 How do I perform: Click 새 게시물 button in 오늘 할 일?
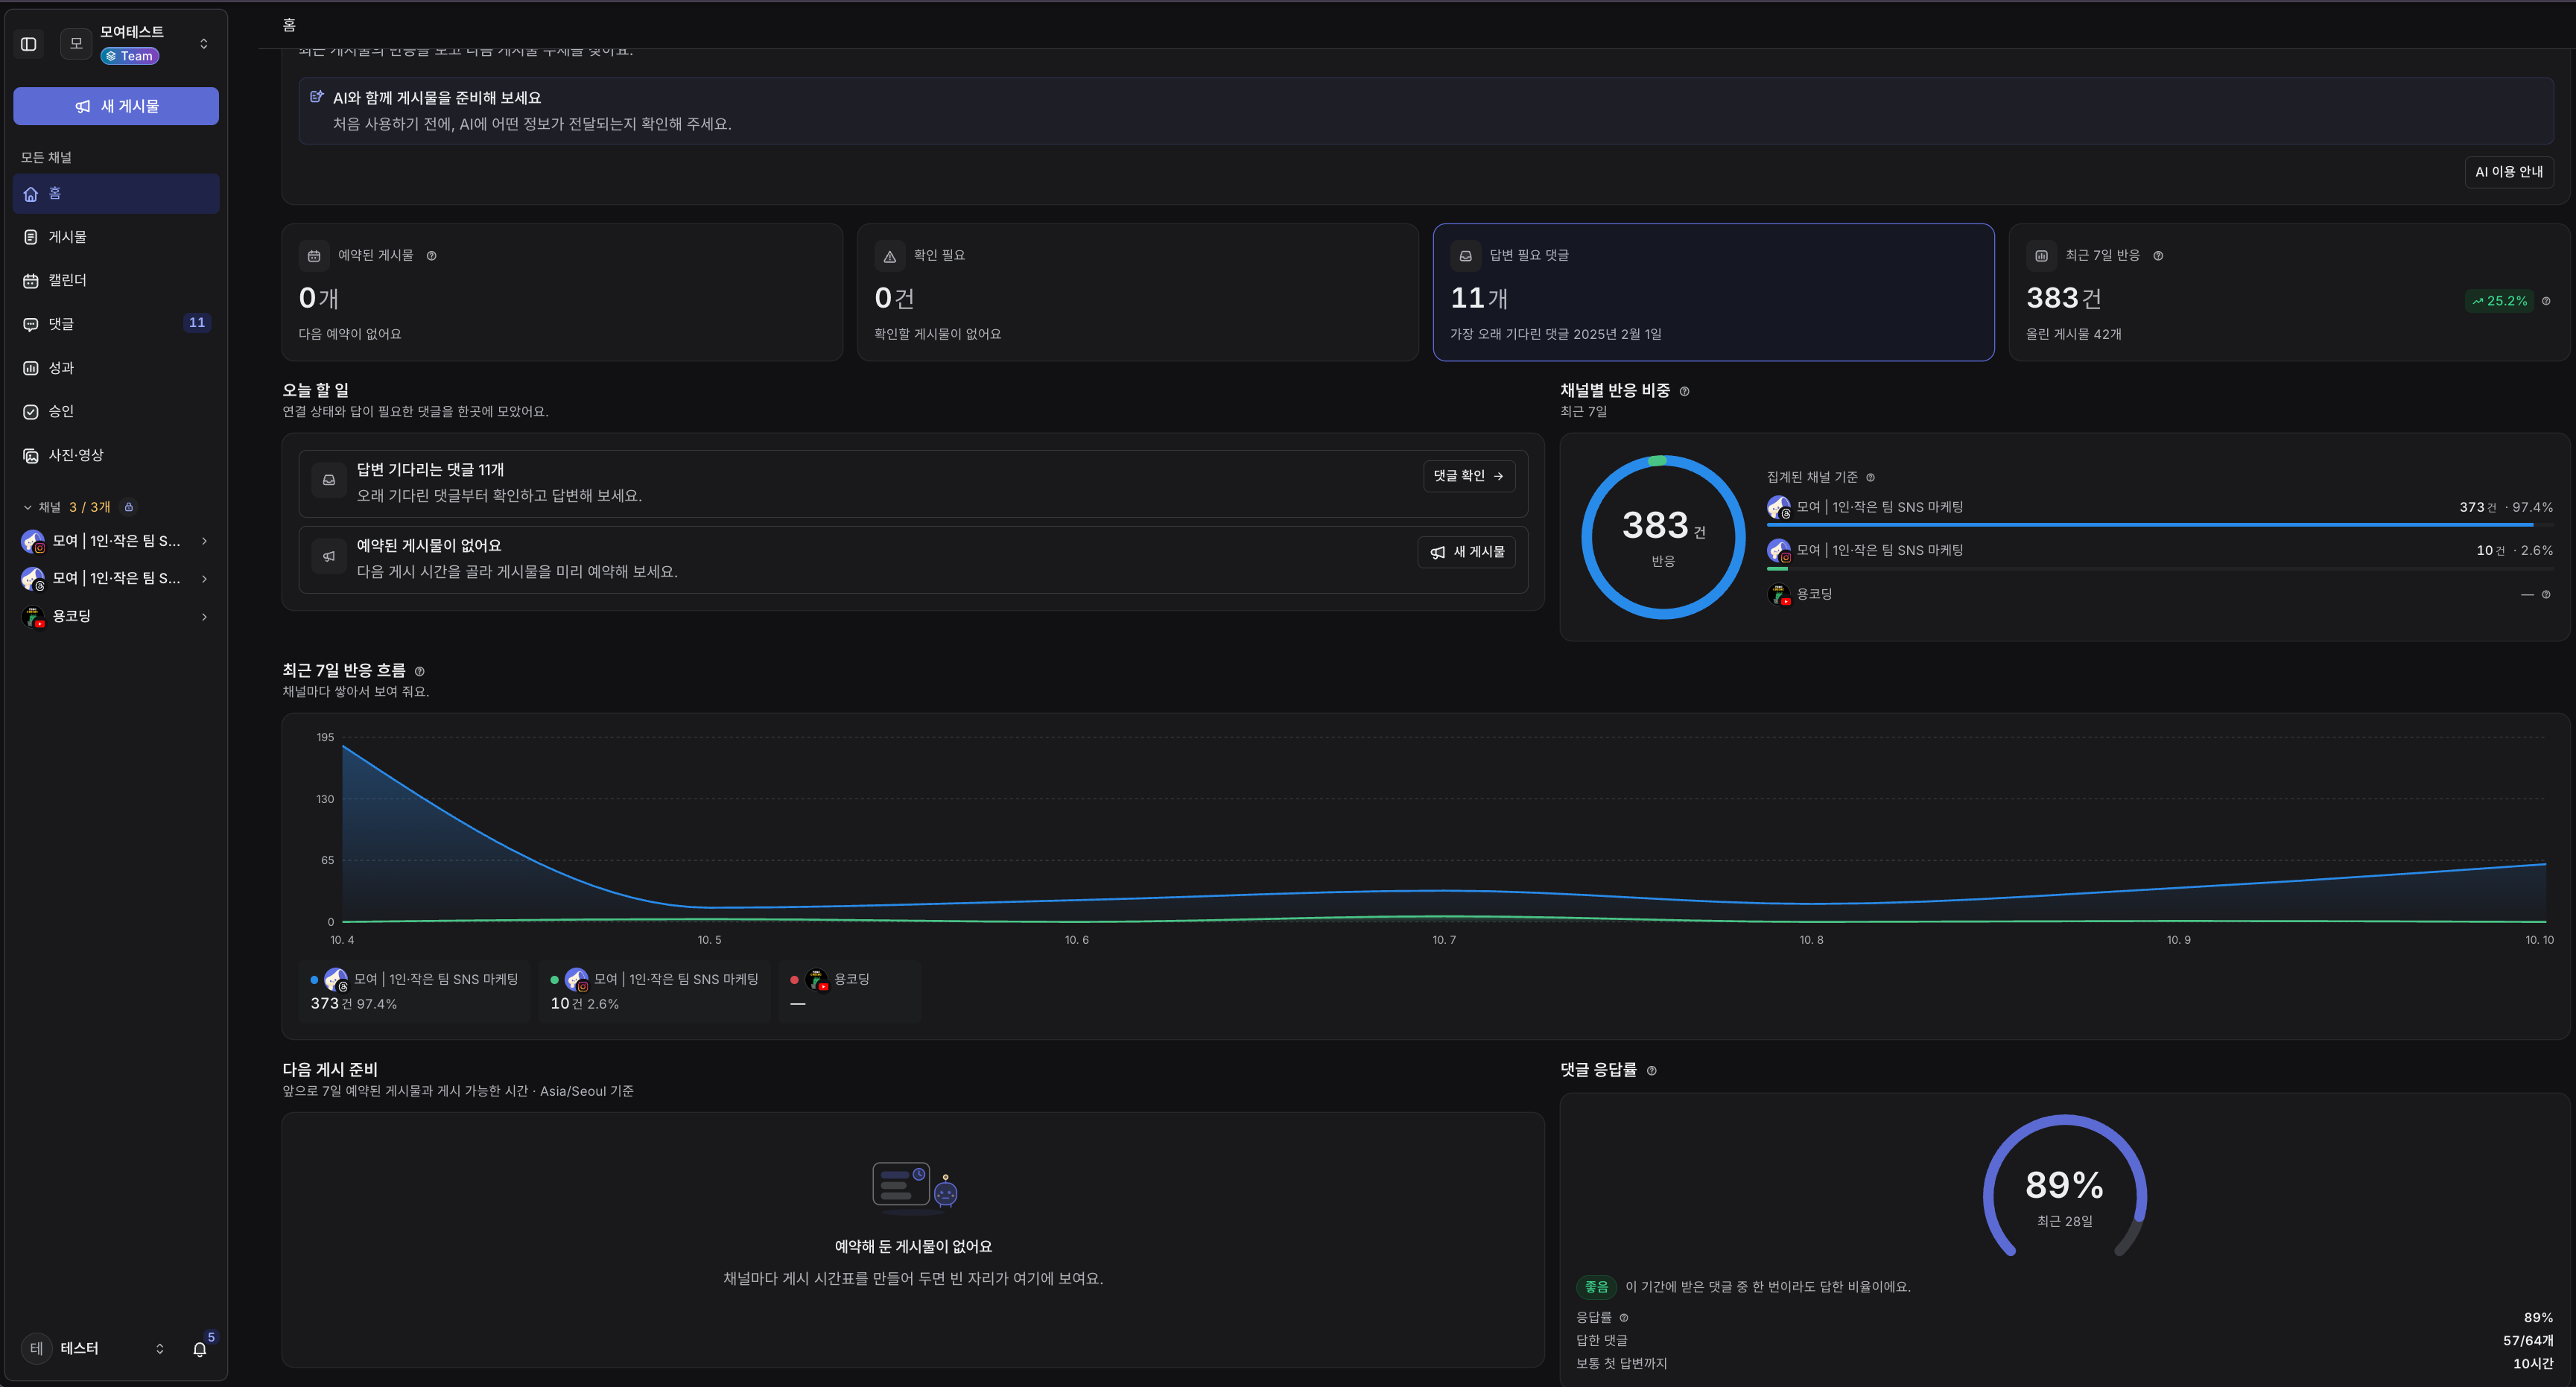pyautogui.click(x=1466, y=552)
